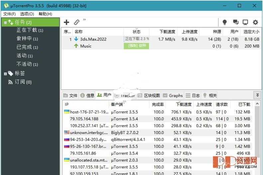Sort peers by 完成率 column header
Image resolution: width=263 pixels, height=175 pixels.
click(x=157, y=104)
